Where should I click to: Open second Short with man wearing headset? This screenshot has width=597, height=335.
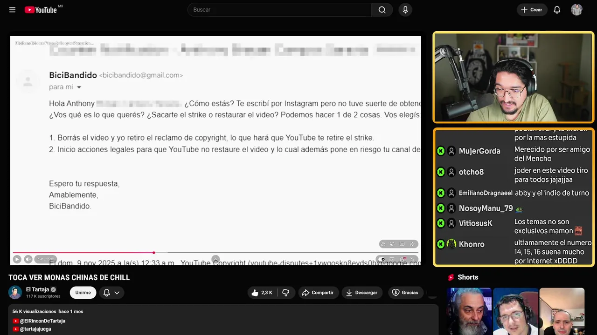[x=515, y=311]
